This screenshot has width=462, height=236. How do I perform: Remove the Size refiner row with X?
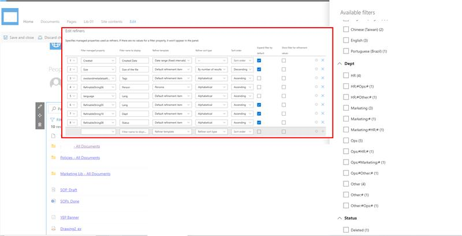323,69
